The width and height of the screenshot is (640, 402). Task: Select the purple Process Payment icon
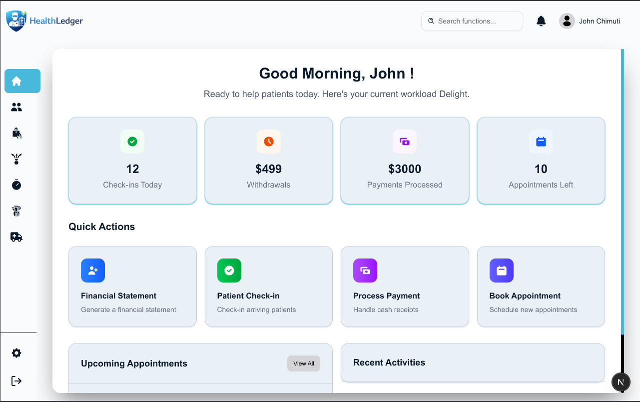[x=365, y=270]
